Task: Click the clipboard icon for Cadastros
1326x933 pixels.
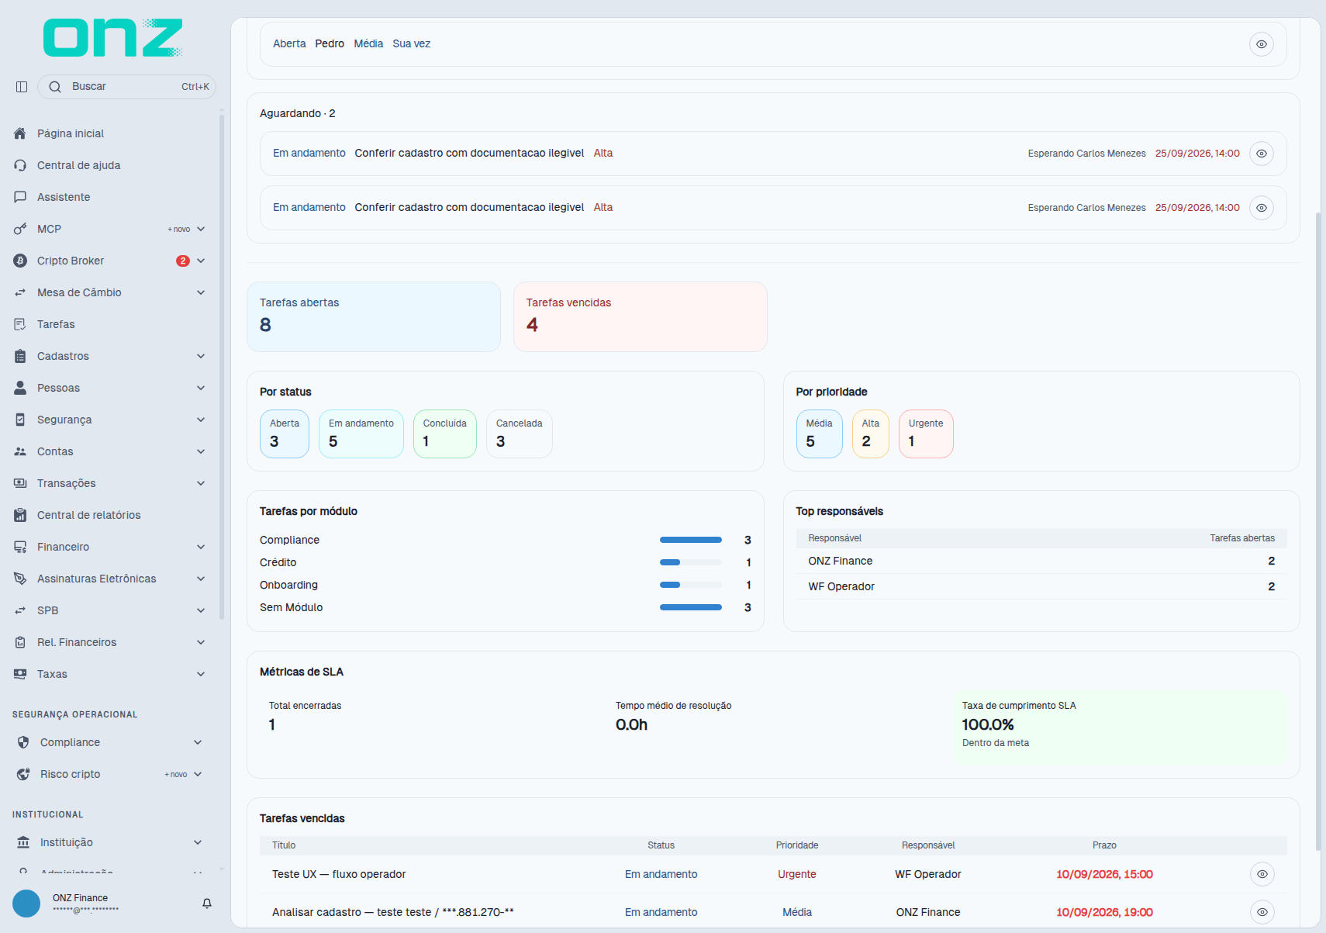Action: [x=20, y=356]
